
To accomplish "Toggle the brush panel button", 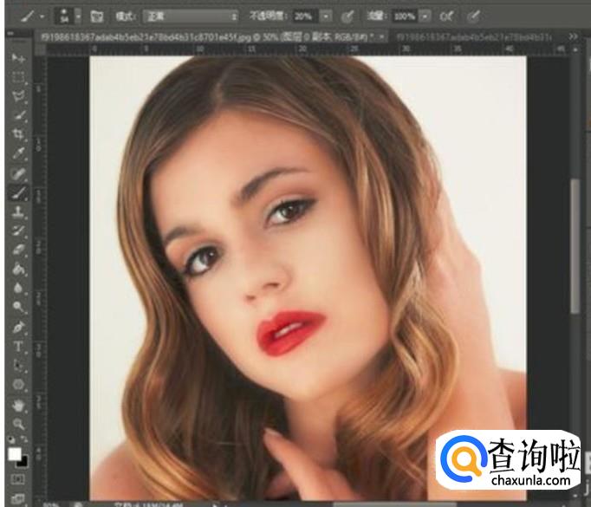I will point(97,16).
